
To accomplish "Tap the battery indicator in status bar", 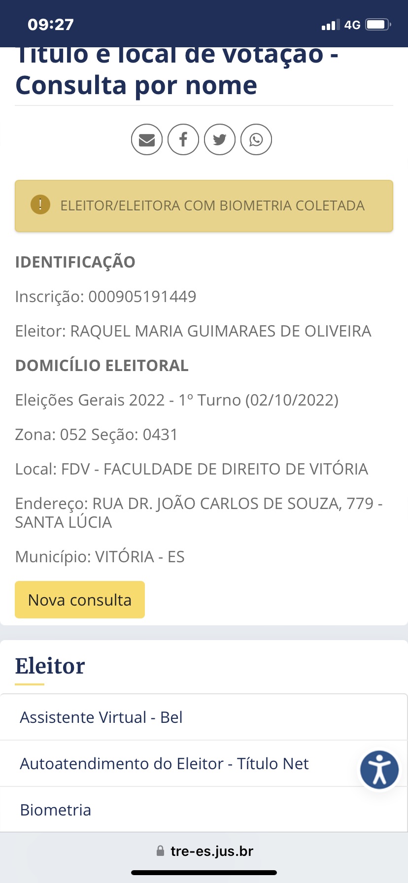I will pos(378,25).
